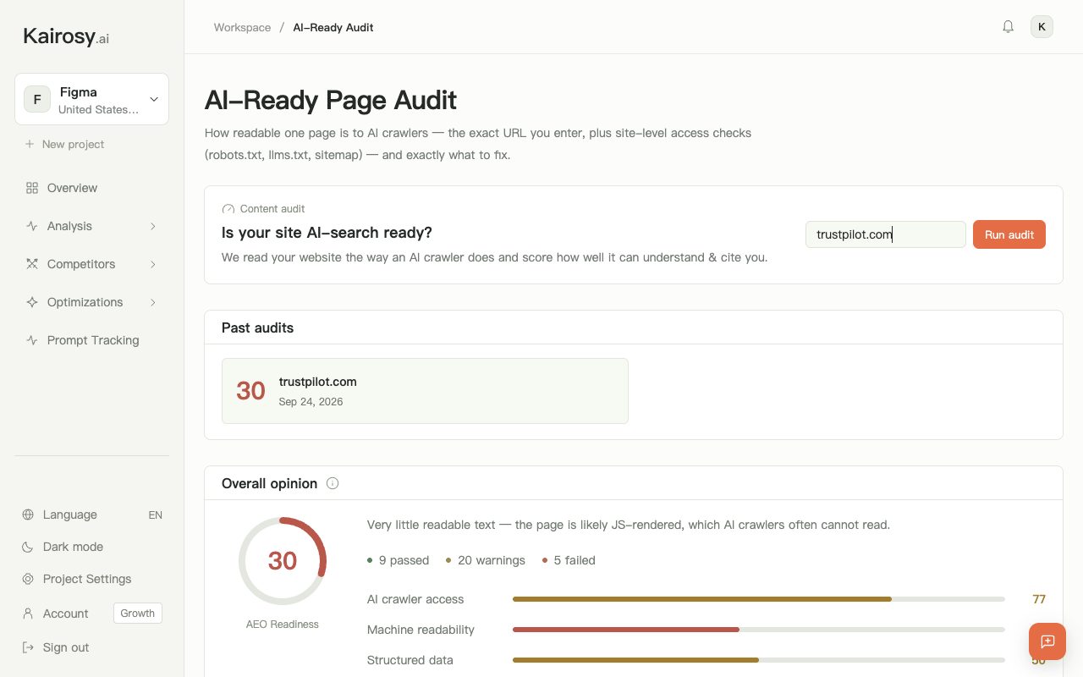The height and width of the screenshot is (677, 1083).
Task: Change the EN language selector
Action: pos(155,515)
